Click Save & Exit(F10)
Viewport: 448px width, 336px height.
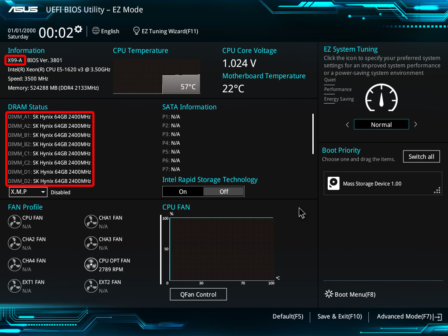pyautogui.click(x=339, y=316)
